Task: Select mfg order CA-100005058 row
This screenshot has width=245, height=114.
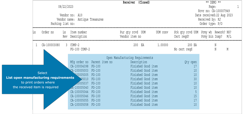Action: (134, 105)
